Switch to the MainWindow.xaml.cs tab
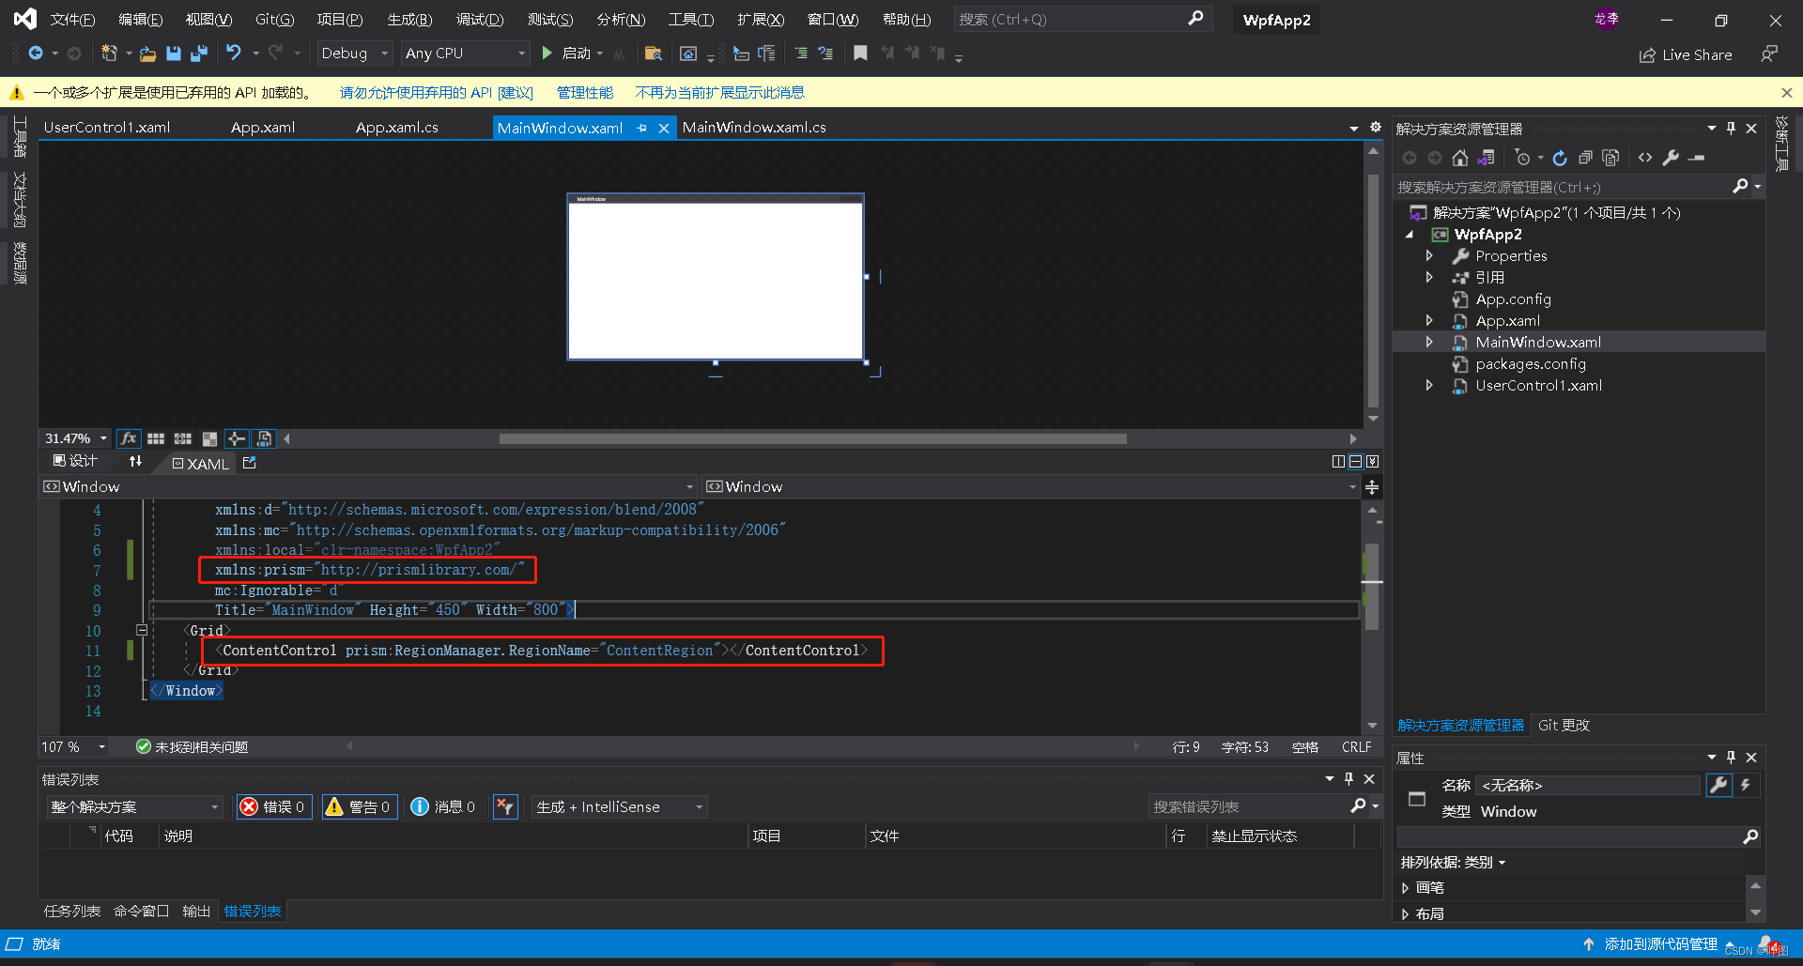 754,128
